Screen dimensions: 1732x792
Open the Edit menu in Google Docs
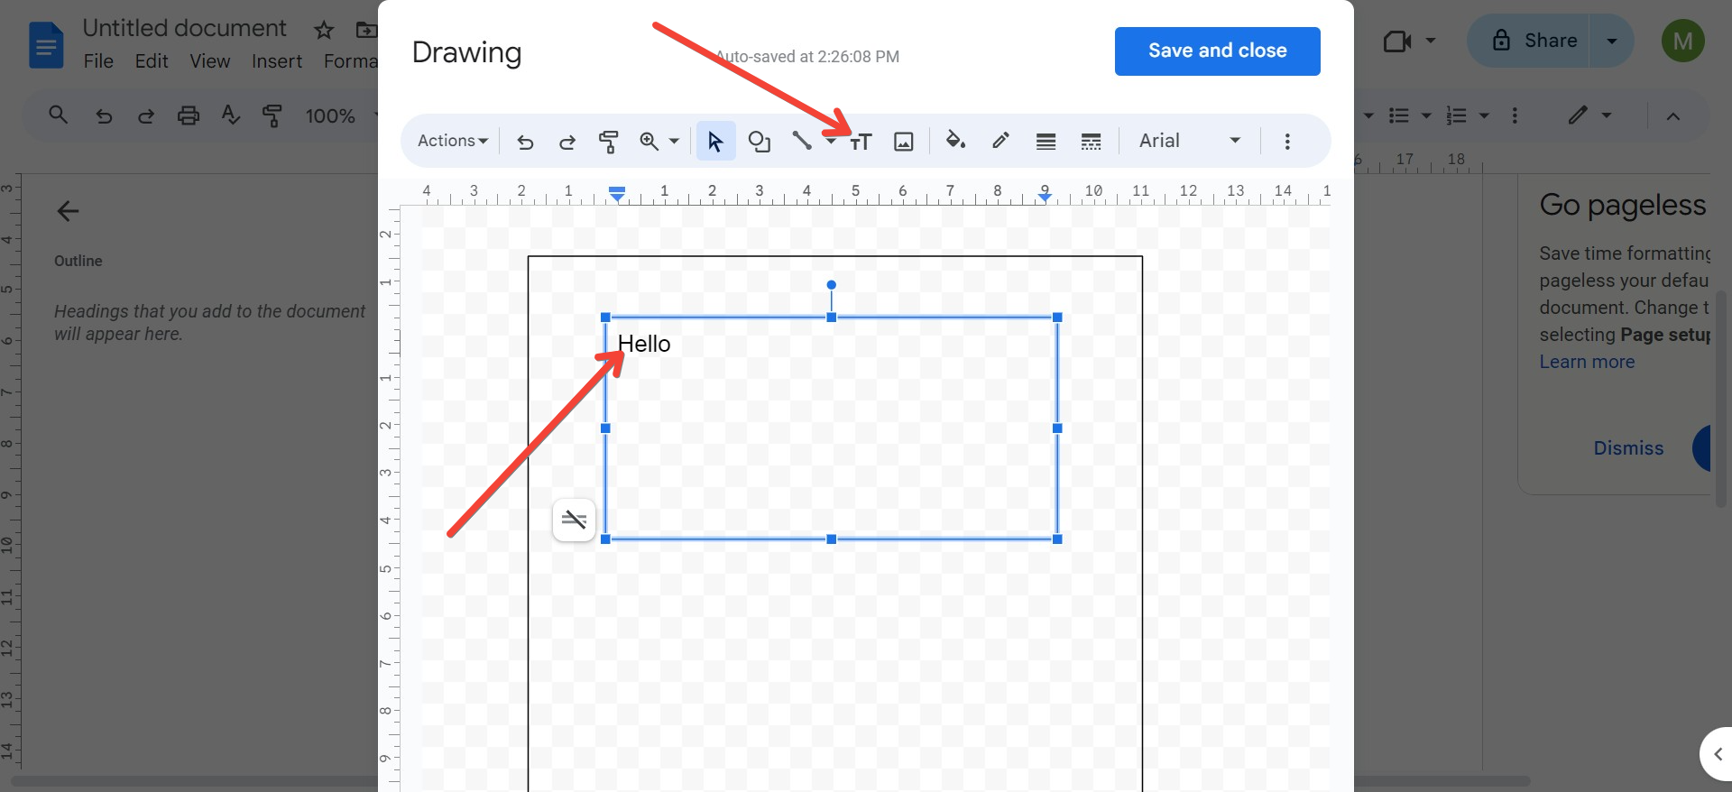point(152,61)
